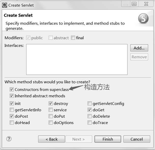
Task: Click the Finish button
Action: pyautogui.click(x=107, y=139)
